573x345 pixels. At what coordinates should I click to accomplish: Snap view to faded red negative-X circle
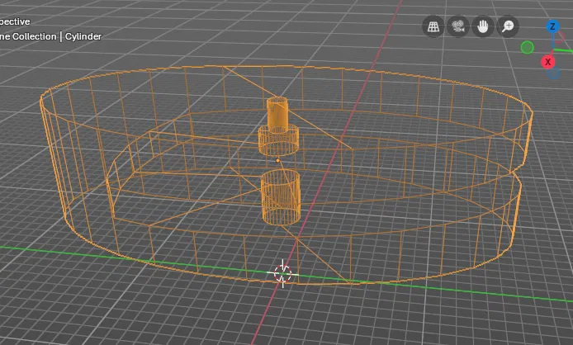coord(561,37)
